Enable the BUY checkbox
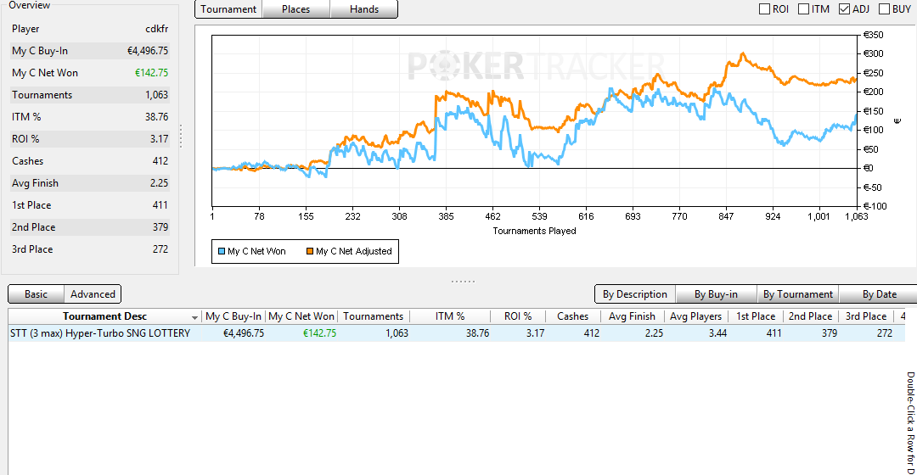The image size is (917, 475). coord(884,8)
